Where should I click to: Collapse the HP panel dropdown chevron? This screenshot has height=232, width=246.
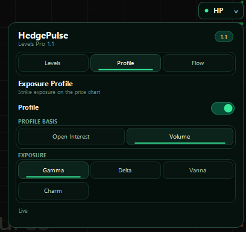pos(236,11)
